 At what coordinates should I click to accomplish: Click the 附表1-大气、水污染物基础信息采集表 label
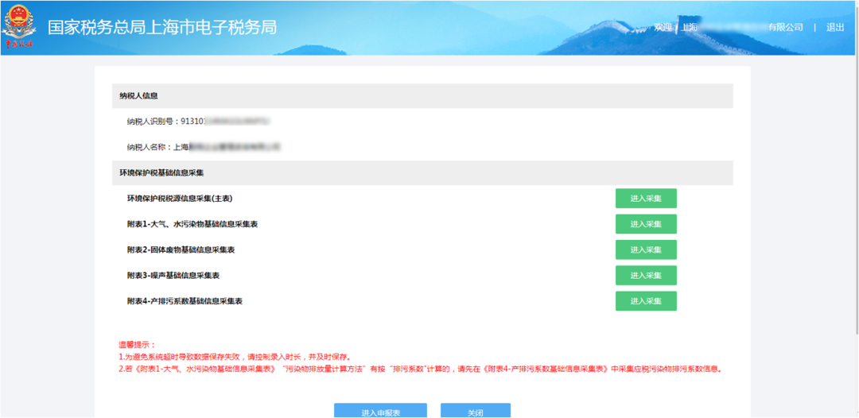point(192,224)
